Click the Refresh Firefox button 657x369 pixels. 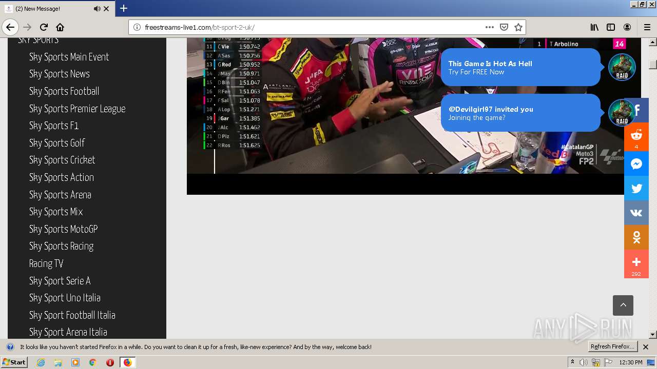tap(612, 347)
